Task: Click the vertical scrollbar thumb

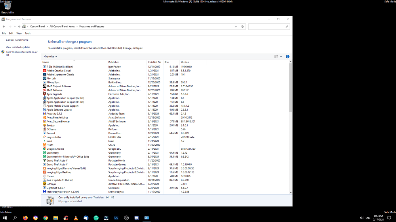Action: [x=290, y=88]
